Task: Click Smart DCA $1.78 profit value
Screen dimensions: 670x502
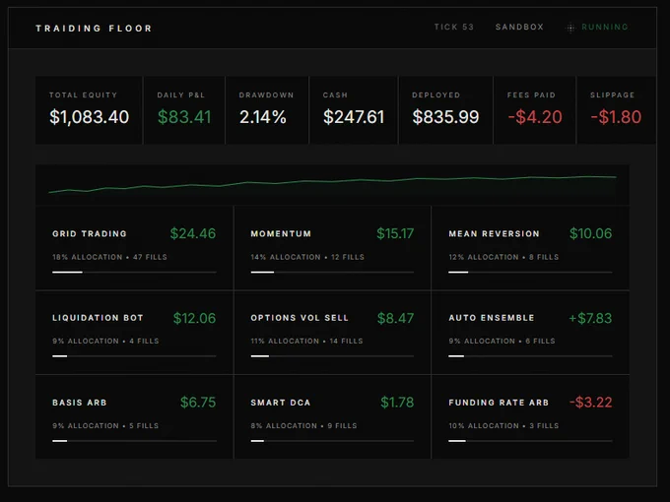Action: point(397,403)
